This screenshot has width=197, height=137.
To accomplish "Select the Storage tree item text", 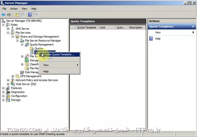I will point(16,100).
